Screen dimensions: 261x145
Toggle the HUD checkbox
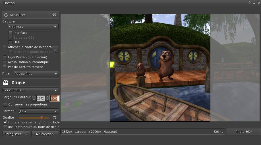(11, 42)
